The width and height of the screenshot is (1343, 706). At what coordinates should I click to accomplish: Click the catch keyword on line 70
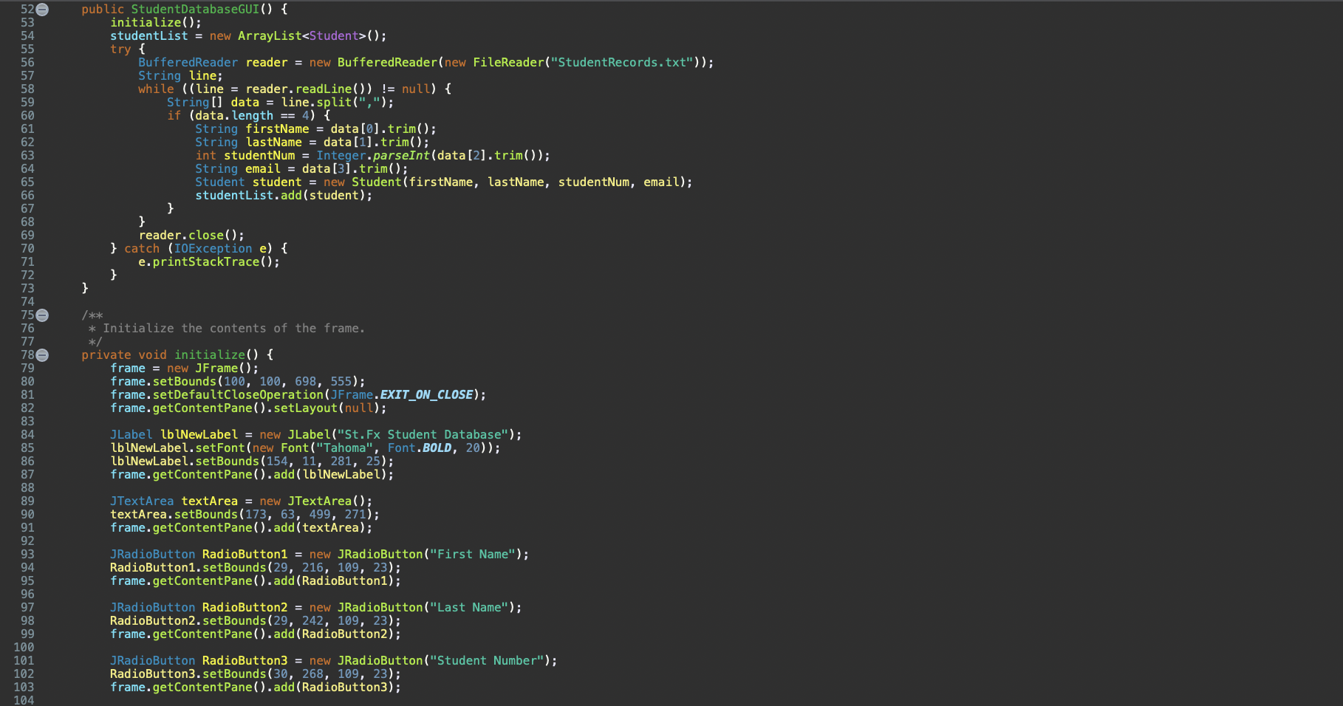(x=142, y=248)
